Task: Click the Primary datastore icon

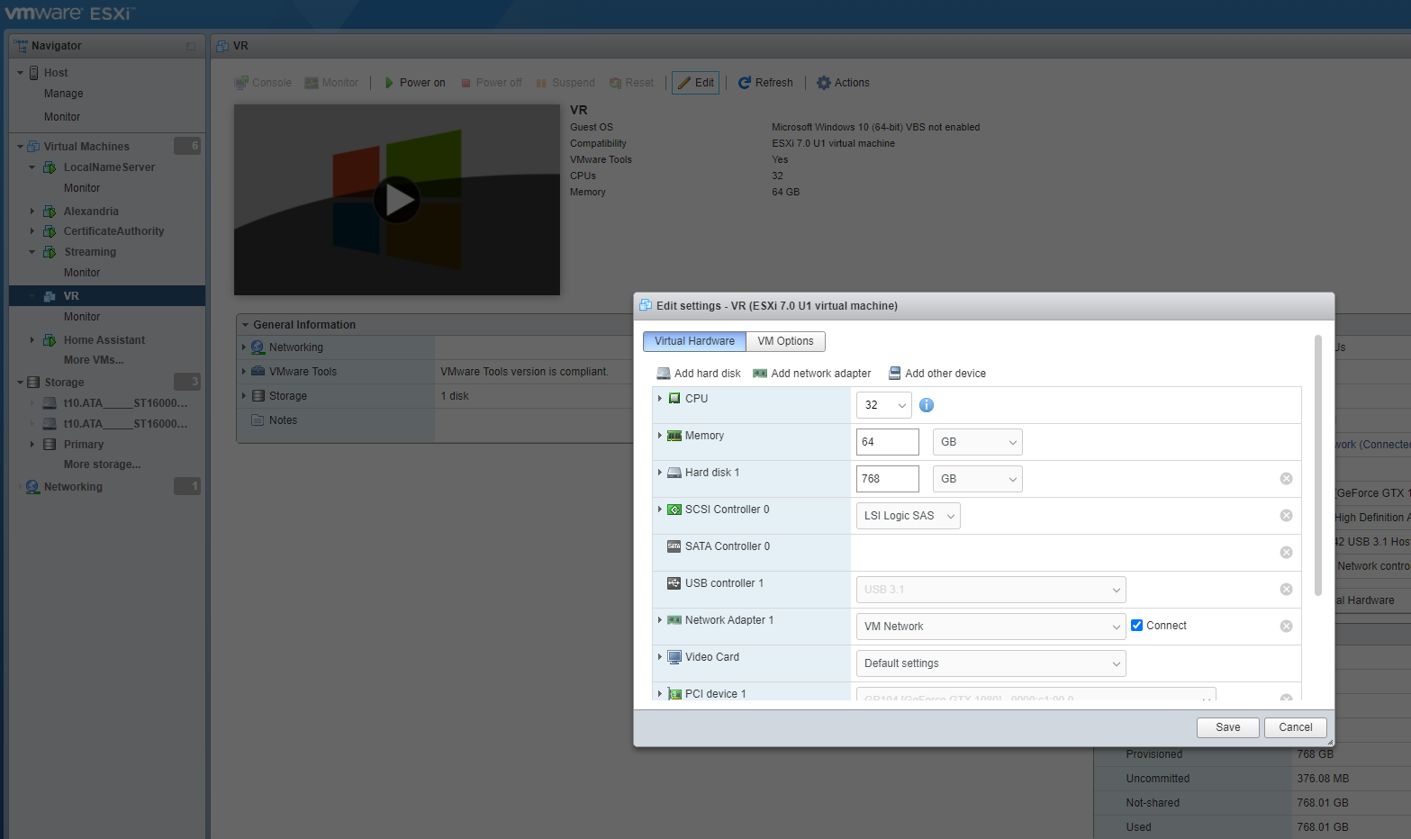Action: (x=50, y=445)
